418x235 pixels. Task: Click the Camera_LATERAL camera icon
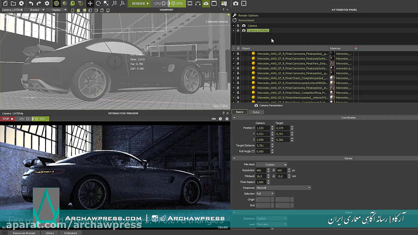point(244,31)
